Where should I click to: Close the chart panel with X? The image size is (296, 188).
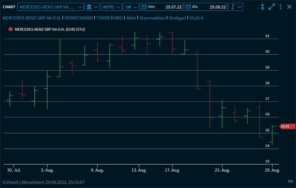[289, 7]
